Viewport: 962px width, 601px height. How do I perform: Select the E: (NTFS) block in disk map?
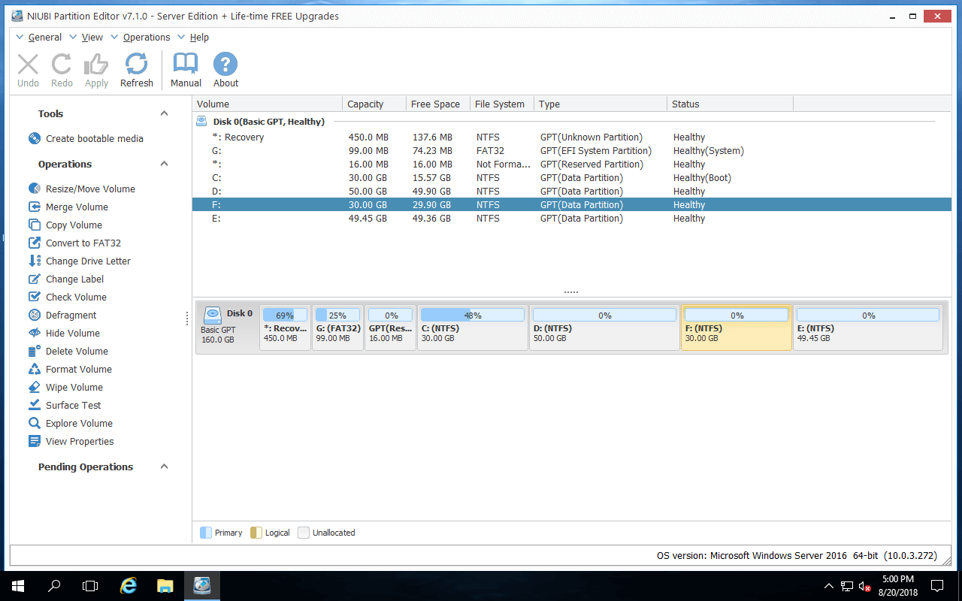869,328
